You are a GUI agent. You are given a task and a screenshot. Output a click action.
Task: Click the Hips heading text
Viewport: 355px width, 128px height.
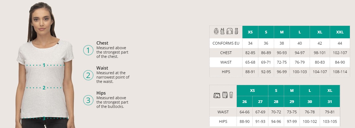pos(101,93)
